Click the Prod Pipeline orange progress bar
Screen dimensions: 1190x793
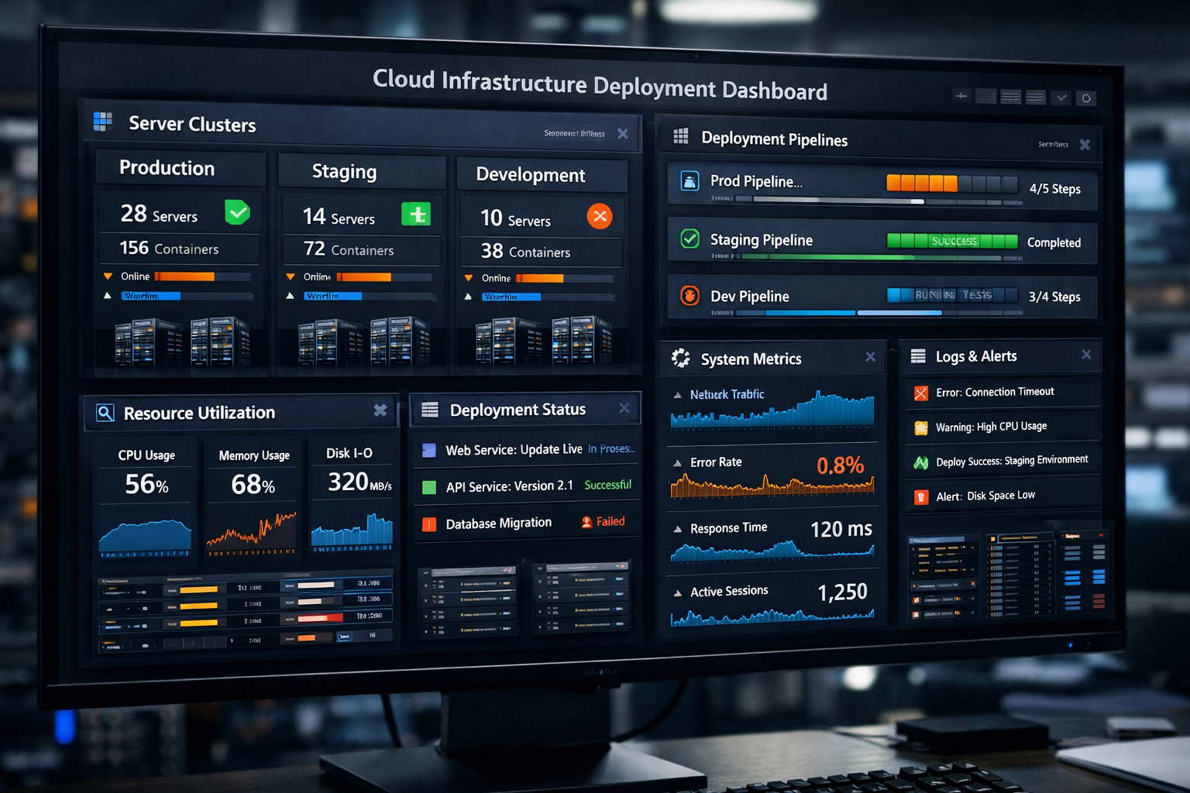point(922,183)
